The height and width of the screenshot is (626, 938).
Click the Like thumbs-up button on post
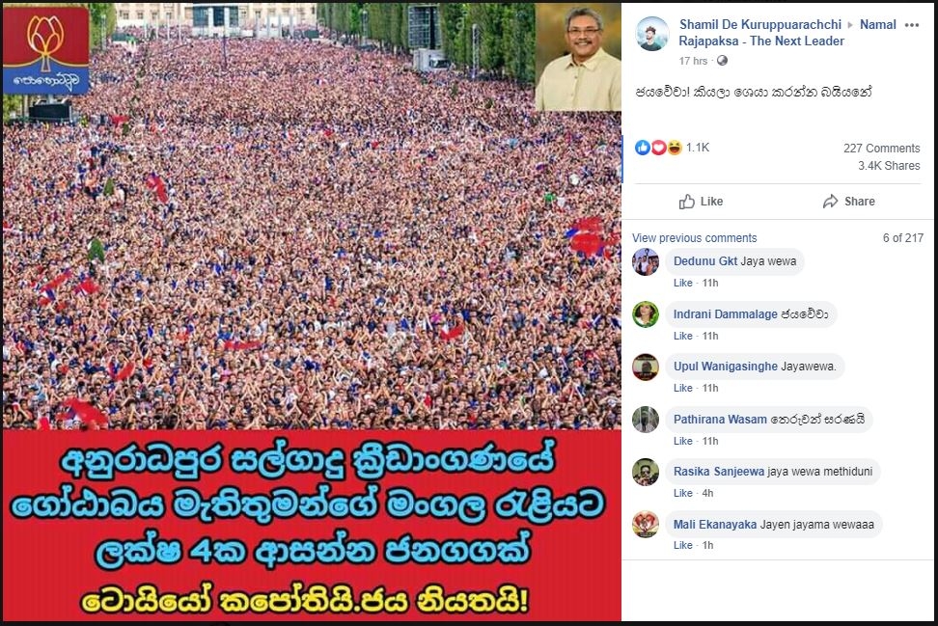pyautogui.click(x=702, y=202)
